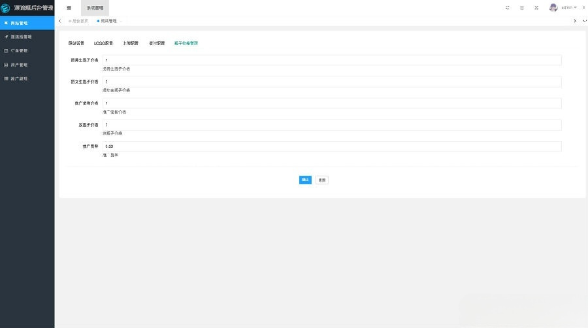
Task: Open 用户管理 in the sidebar
Action: (20, 65)
